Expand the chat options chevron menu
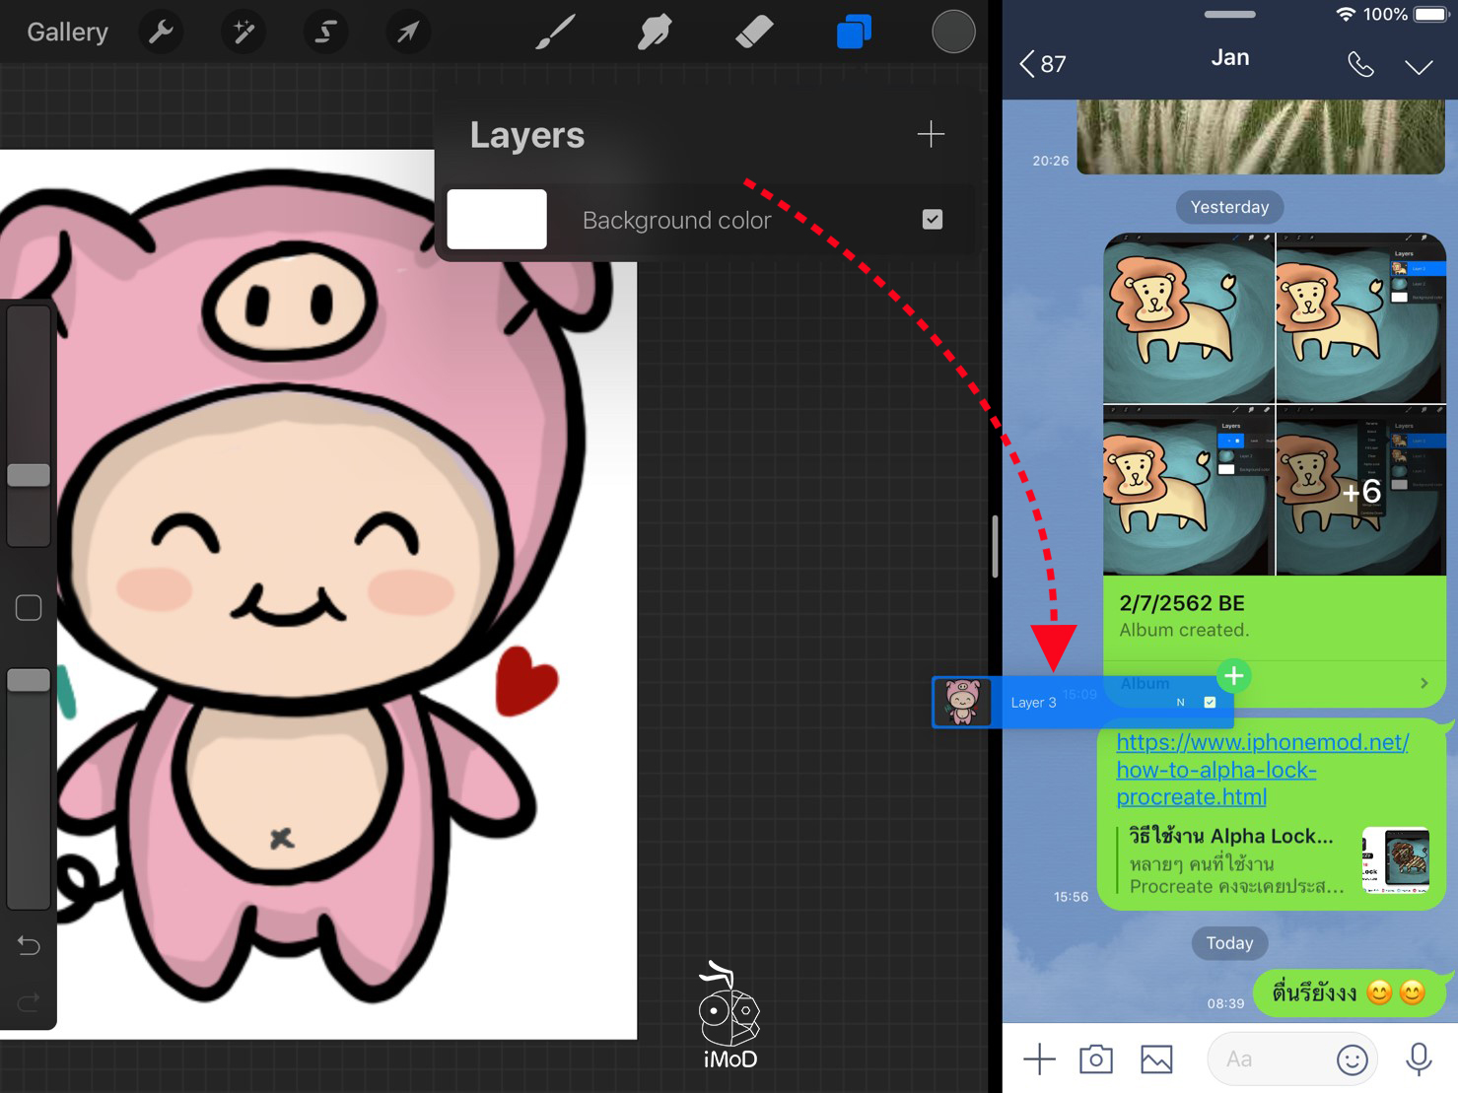Image resolution: width=1458 pixels, height=1093 pixels. 1418,66
